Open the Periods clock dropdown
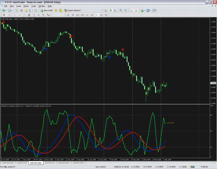The height and width of the screenshot is (169, 217). click(148, 10)
